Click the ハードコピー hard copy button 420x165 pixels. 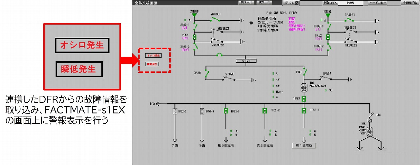377,3
